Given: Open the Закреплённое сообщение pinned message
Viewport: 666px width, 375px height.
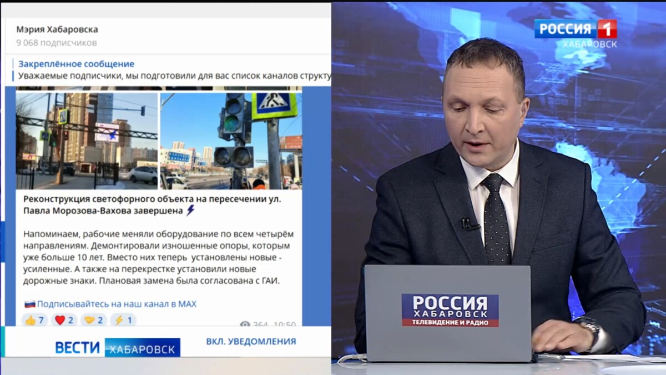Looking at the screenshot, I should (76, 64).
